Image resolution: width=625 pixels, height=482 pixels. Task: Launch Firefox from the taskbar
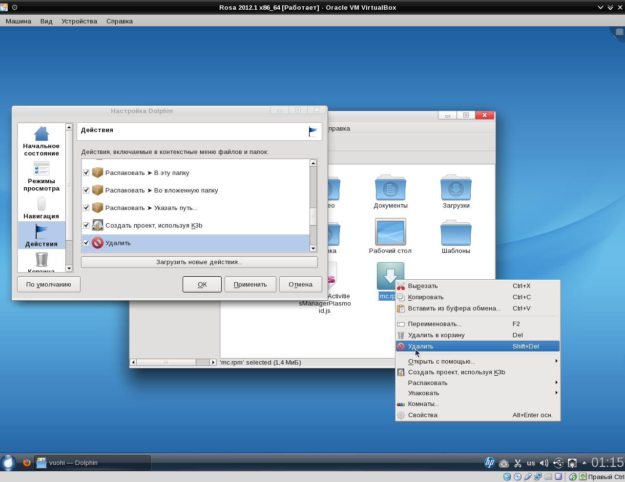pyautogui.click(x=27, y=463)
